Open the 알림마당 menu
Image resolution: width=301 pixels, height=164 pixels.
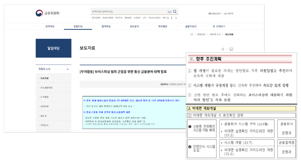click(x=78, y=26)
